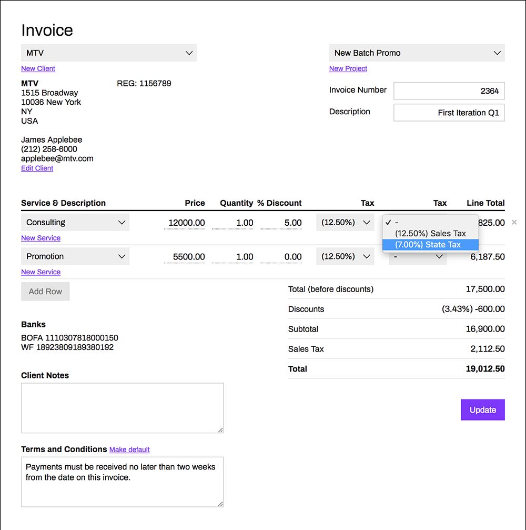Remove the Consulting line item with the × icon

tap(514, 222)
